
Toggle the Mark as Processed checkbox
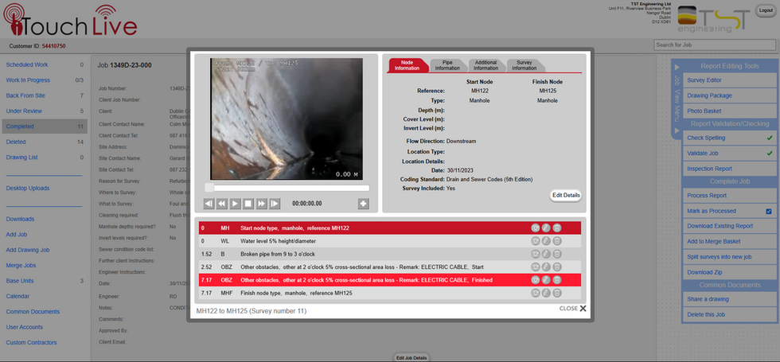(769, 212)
